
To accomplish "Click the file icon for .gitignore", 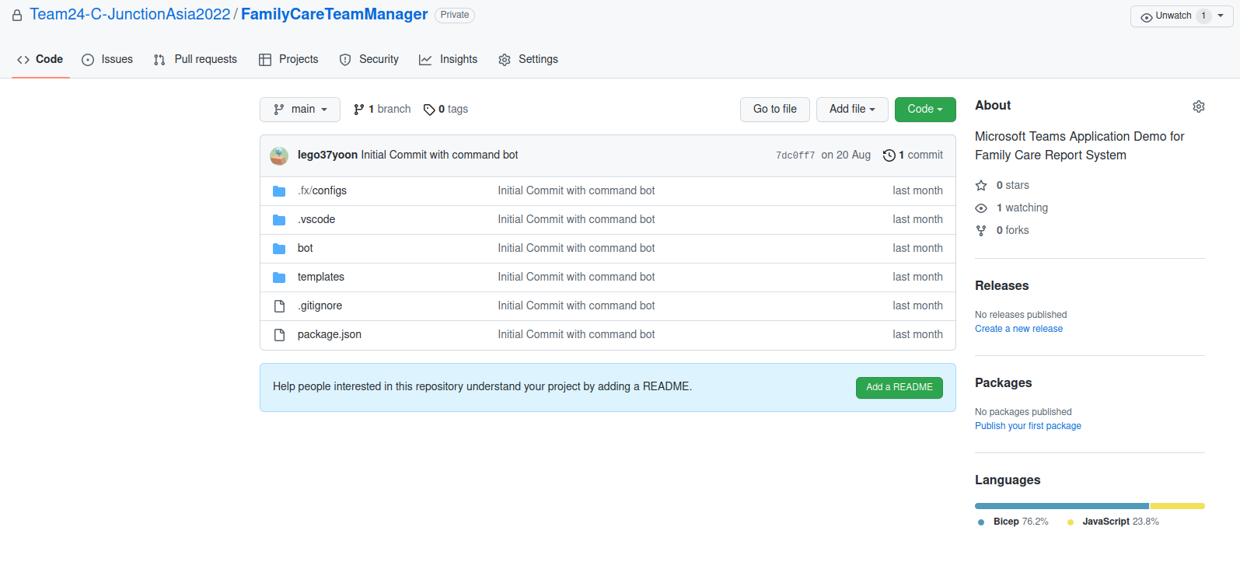I will point(279,306).
